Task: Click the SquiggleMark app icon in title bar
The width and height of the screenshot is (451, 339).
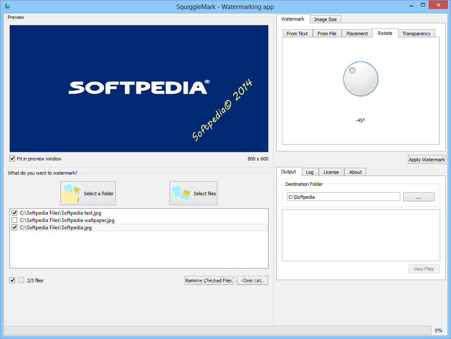Action: pyautogui.click(x=7, y=6)
